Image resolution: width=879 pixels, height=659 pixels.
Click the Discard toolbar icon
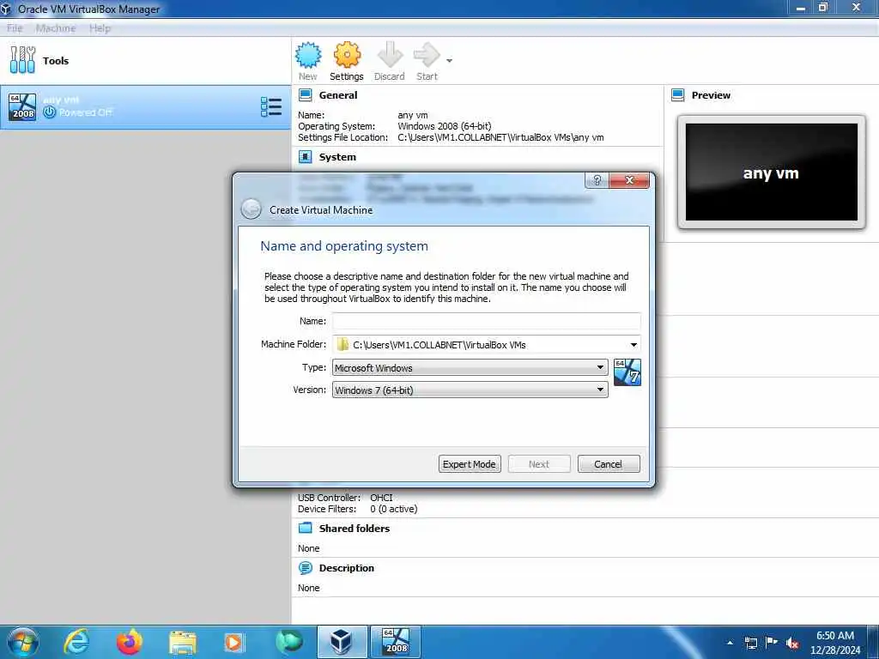[x=390, y=56]
